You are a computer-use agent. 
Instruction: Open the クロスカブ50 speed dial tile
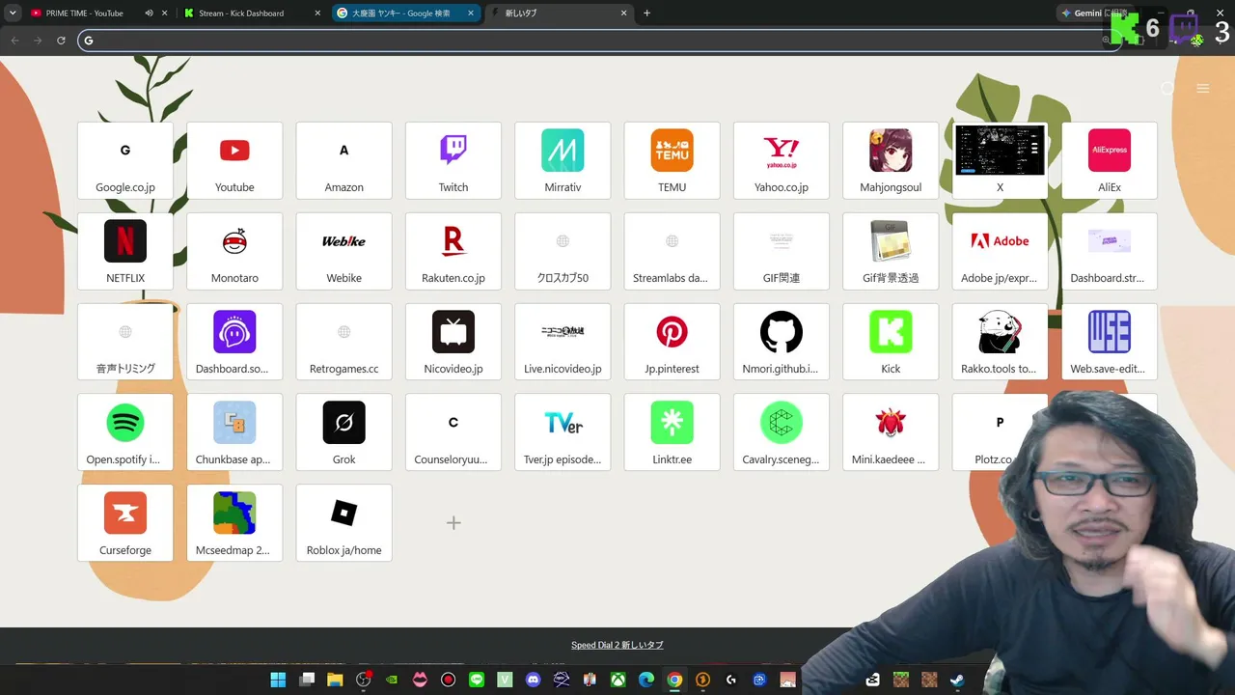(x=563, y=251)
